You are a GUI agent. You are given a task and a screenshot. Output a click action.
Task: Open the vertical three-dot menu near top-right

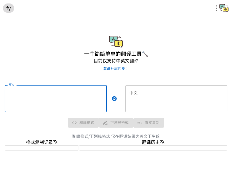coord(216,8)
